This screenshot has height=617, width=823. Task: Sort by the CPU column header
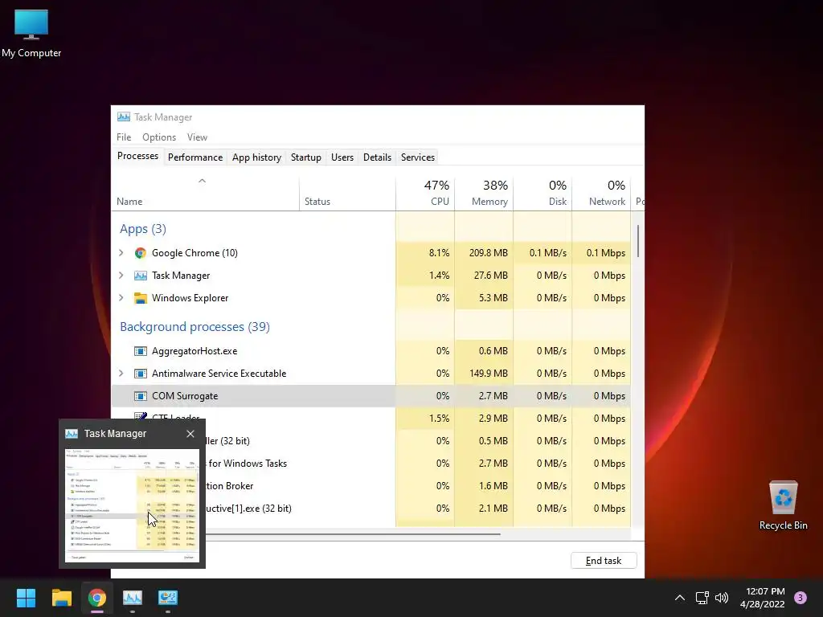click(425, 193)
